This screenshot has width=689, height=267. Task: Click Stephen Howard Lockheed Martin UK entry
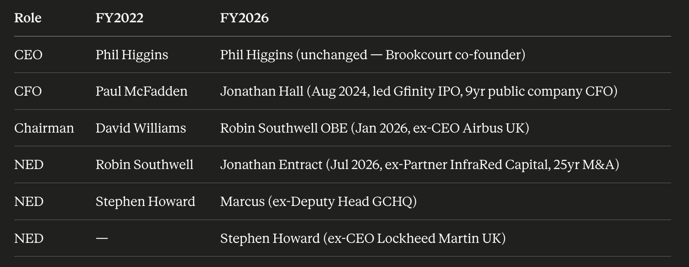tap(363, 238)
